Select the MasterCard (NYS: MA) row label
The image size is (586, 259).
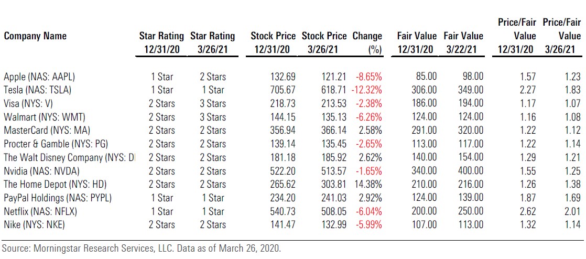45,131
